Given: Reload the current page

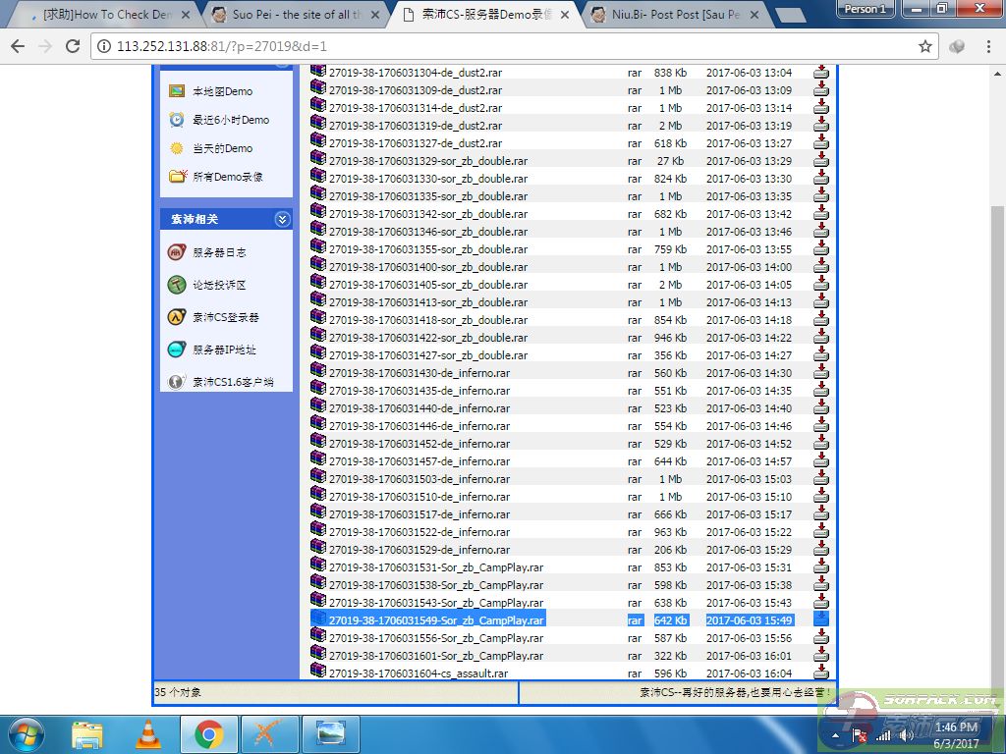Looking at the screenshot, I should [73, 46].
